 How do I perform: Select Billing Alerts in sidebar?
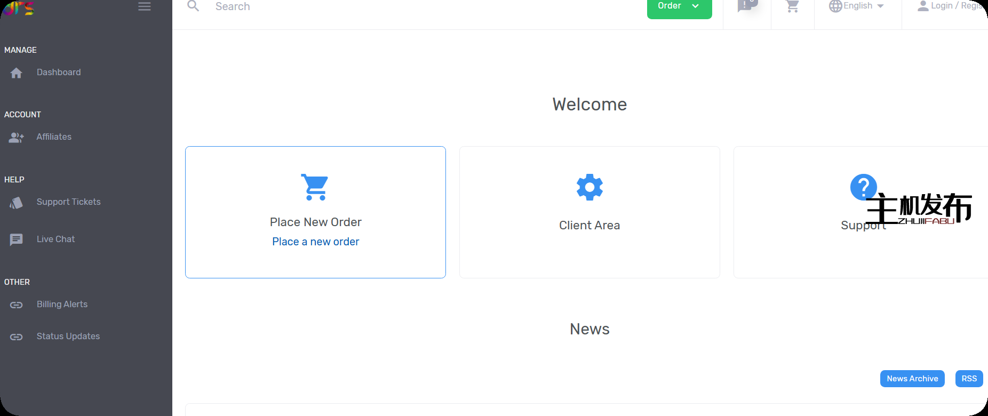(x=62, y=305)
